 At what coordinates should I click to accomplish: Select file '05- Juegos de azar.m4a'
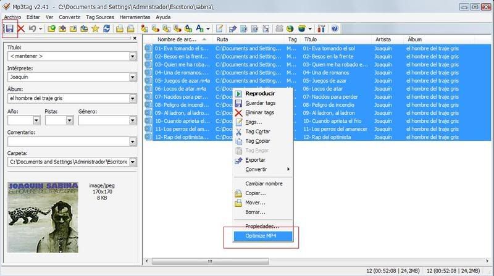[x=182, y=81]
